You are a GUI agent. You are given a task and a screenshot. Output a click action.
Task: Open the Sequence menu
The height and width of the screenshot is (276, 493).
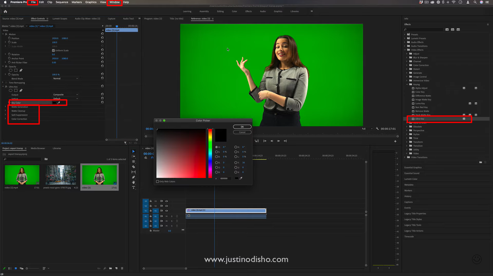click(x=62, y=2)
